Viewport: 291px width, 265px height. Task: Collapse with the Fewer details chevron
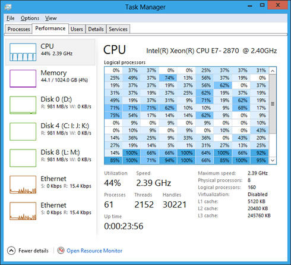pyautogui.click(x=11, y=251)
